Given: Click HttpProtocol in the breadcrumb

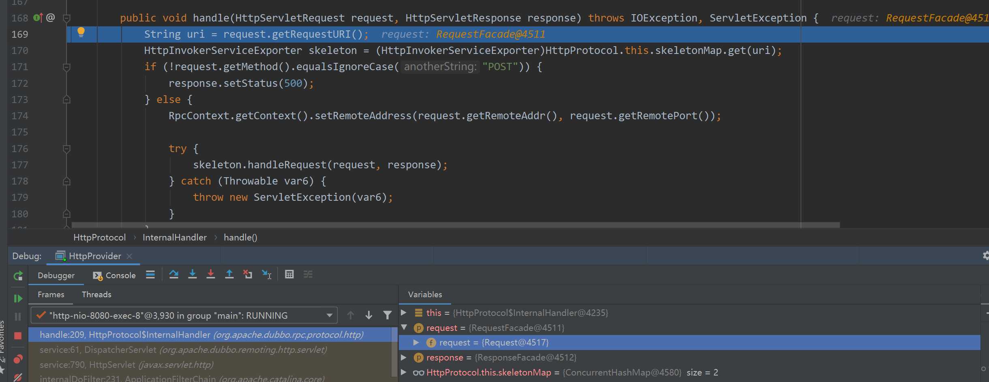Looking at the screenshot, I should coord(100,237).
